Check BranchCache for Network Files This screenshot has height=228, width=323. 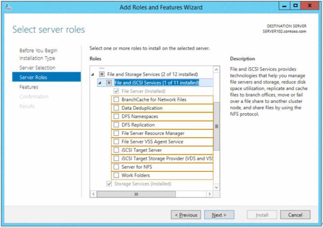click(116, 99)
